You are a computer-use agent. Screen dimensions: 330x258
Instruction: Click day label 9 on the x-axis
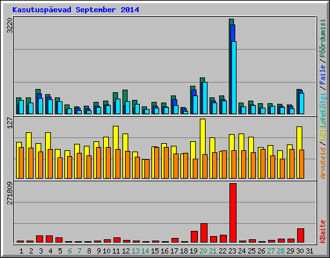point(99,251)
